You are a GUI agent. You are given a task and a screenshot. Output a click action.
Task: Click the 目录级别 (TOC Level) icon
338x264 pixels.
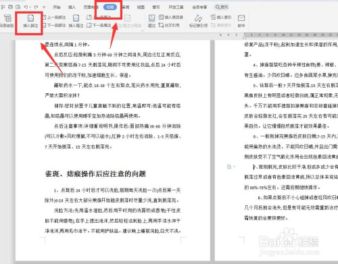(x=7, y=18)
